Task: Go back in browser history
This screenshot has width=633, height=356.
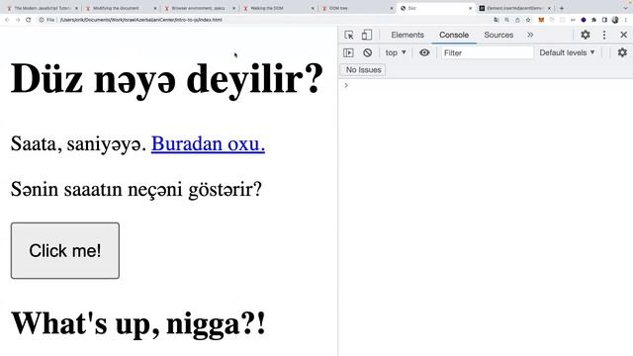Action: tap(7, 20)
